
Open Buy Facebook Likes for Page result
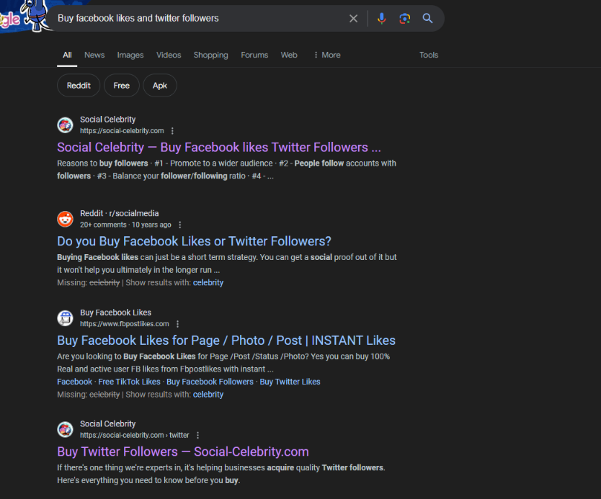click(x=226, y=341)
